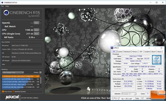Click the Code Name value Kaby Lake
Image resolution: width=166 pixels, height=101 pixels.
tap(129, 58)
